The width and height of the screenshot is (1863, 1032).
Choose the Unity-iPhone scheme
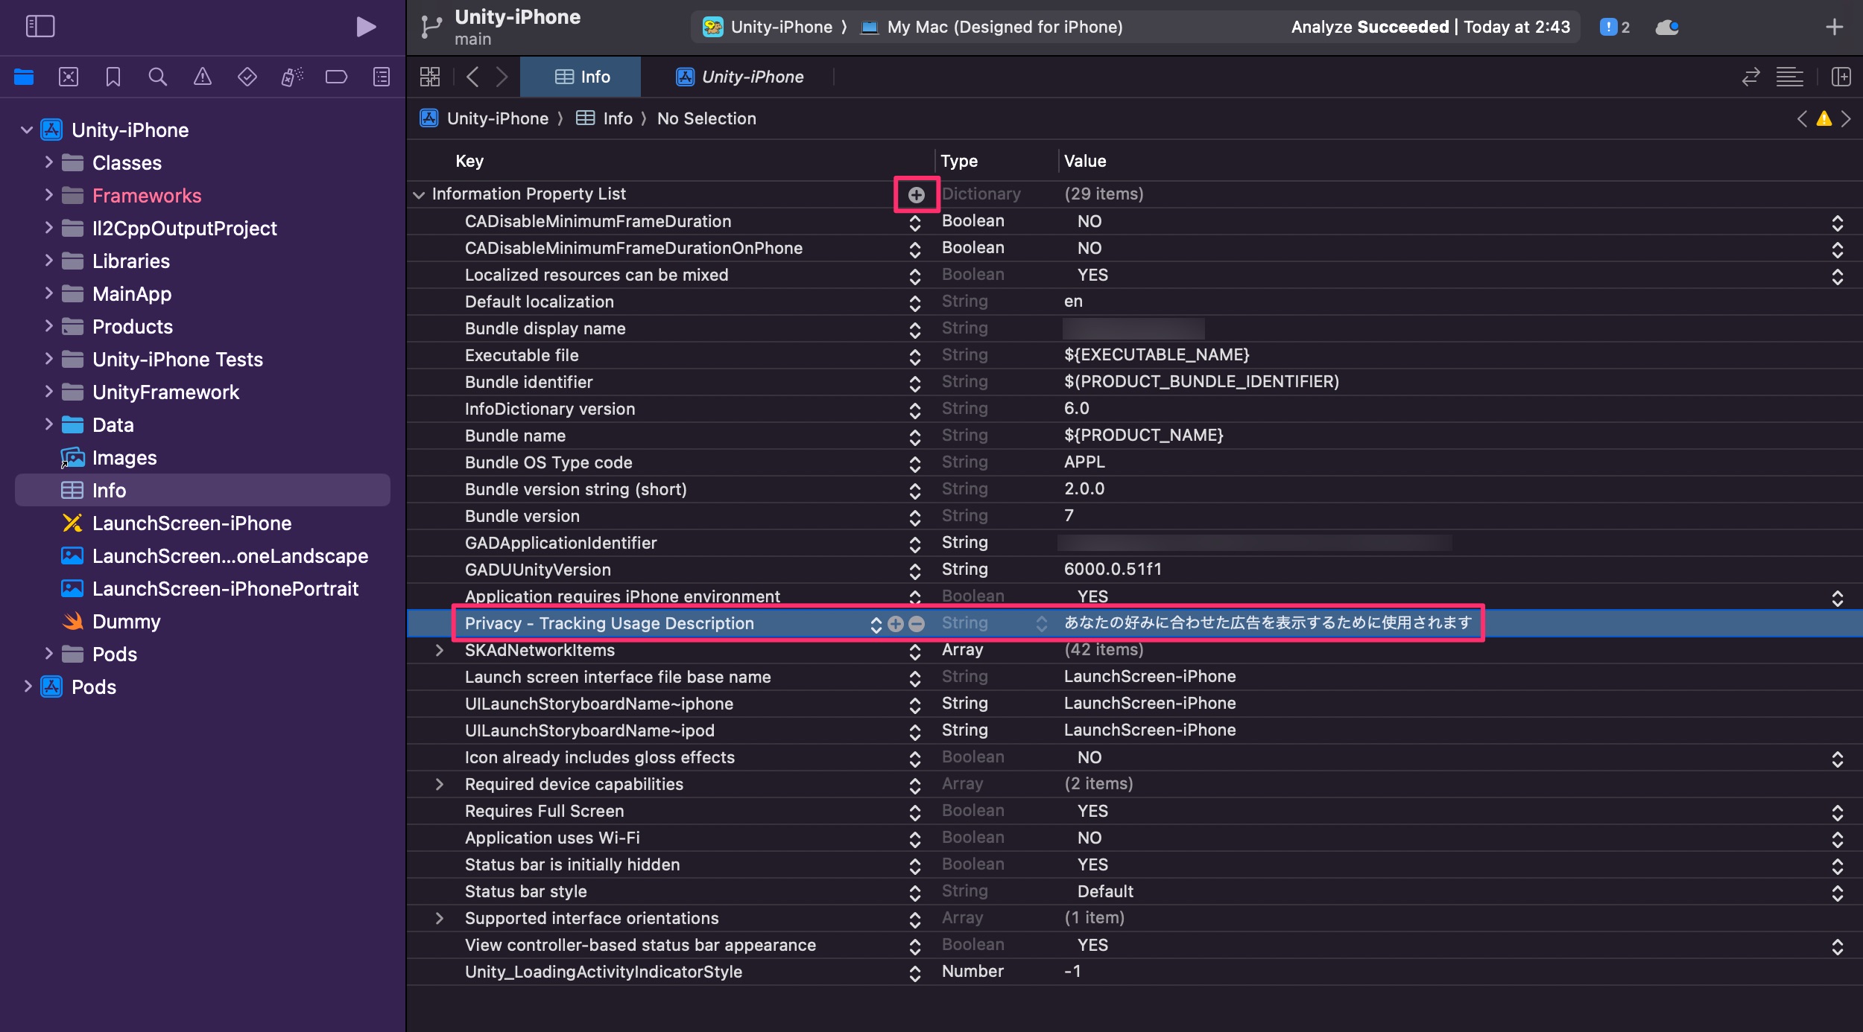(x=768, y=28)
